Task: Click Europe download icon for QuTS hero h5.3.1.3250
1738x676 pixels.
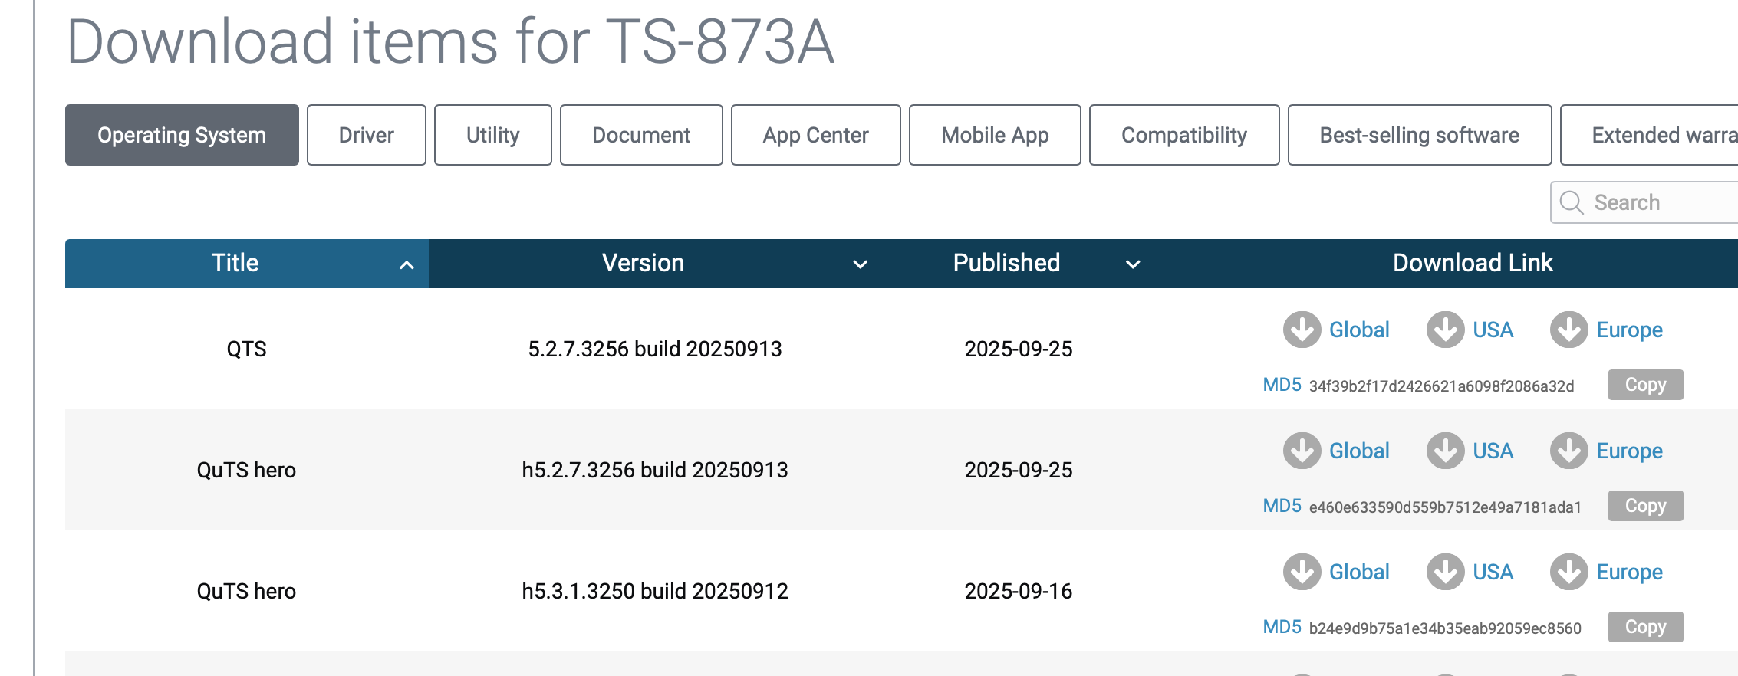Action: [x=1568, y=572]
